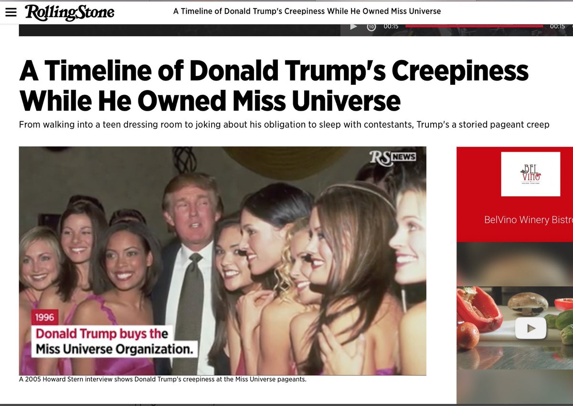This screenshot has width=573, height=406.
Task: Click the main headline about Miss Universe
Action: (x=274, y=86)
